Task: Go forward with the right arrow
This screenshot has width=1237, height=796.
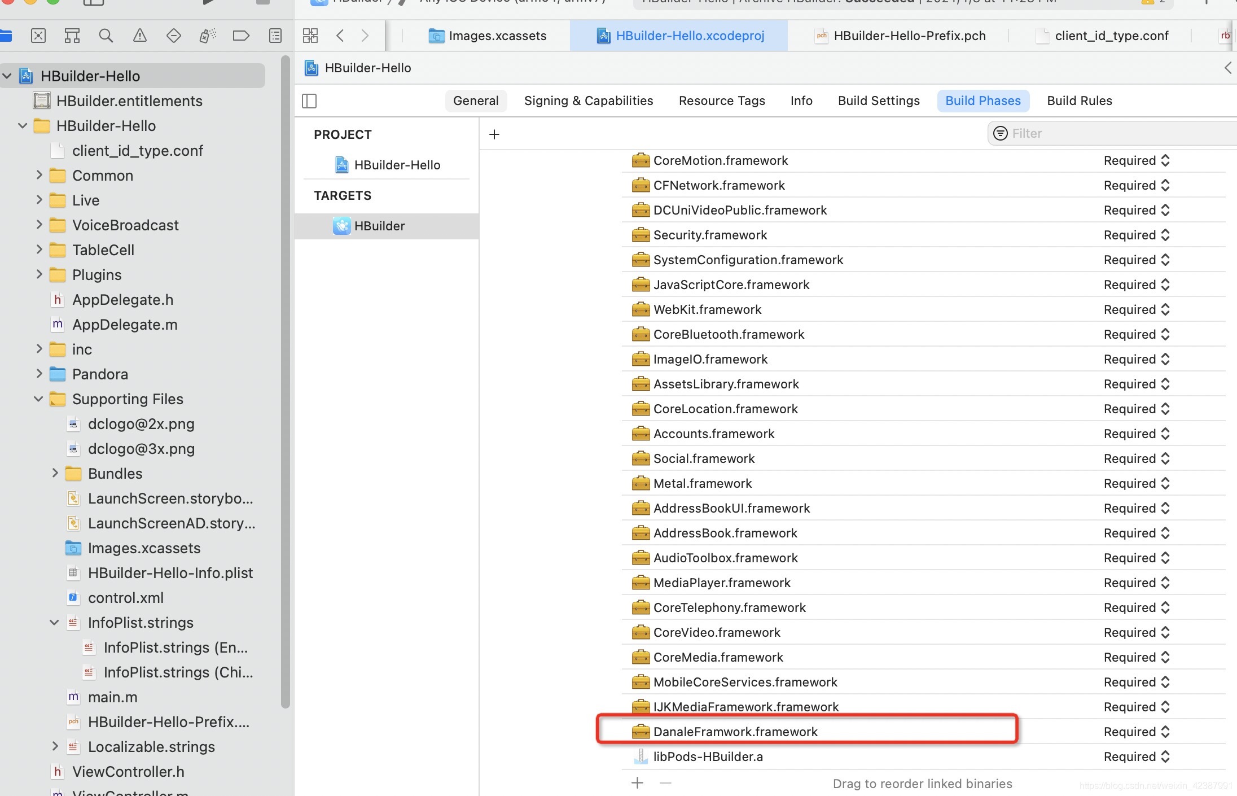Action: (365, 36)
